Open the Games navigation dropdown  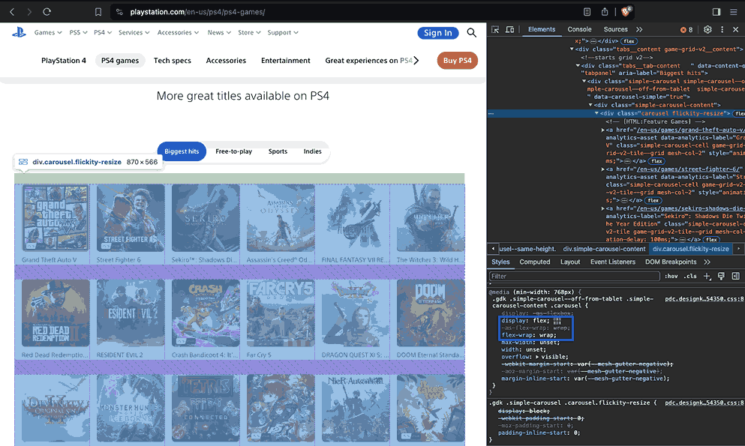click(47, 32)
